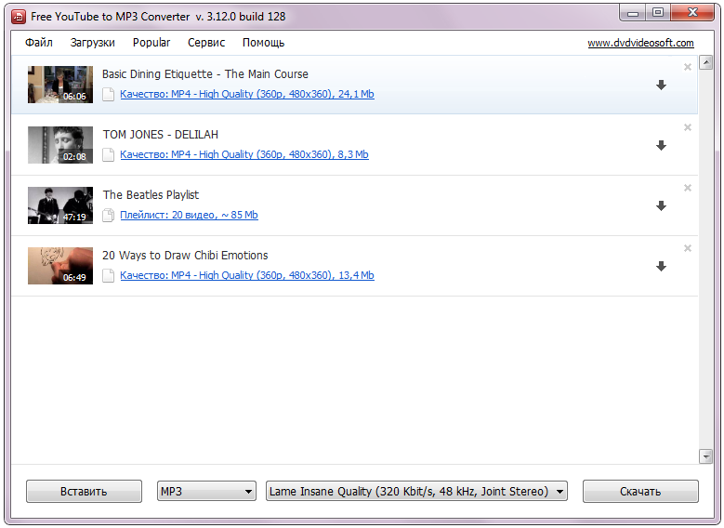Click download arrow for TOM JONES - DELILAH
Image resolution: width=724 pixels, height=528 pixels.
[x=661, y=146]
